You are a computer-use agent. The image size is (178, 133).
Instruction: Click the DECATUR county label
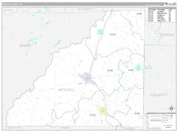click(14, 128)
